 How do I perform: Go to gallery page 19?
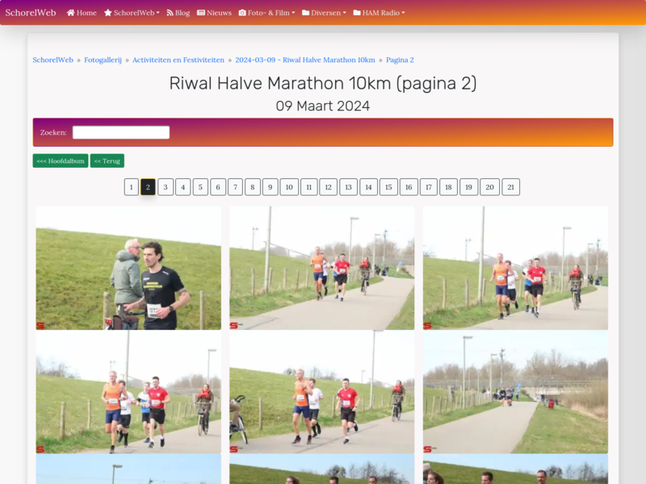(469, 187)
